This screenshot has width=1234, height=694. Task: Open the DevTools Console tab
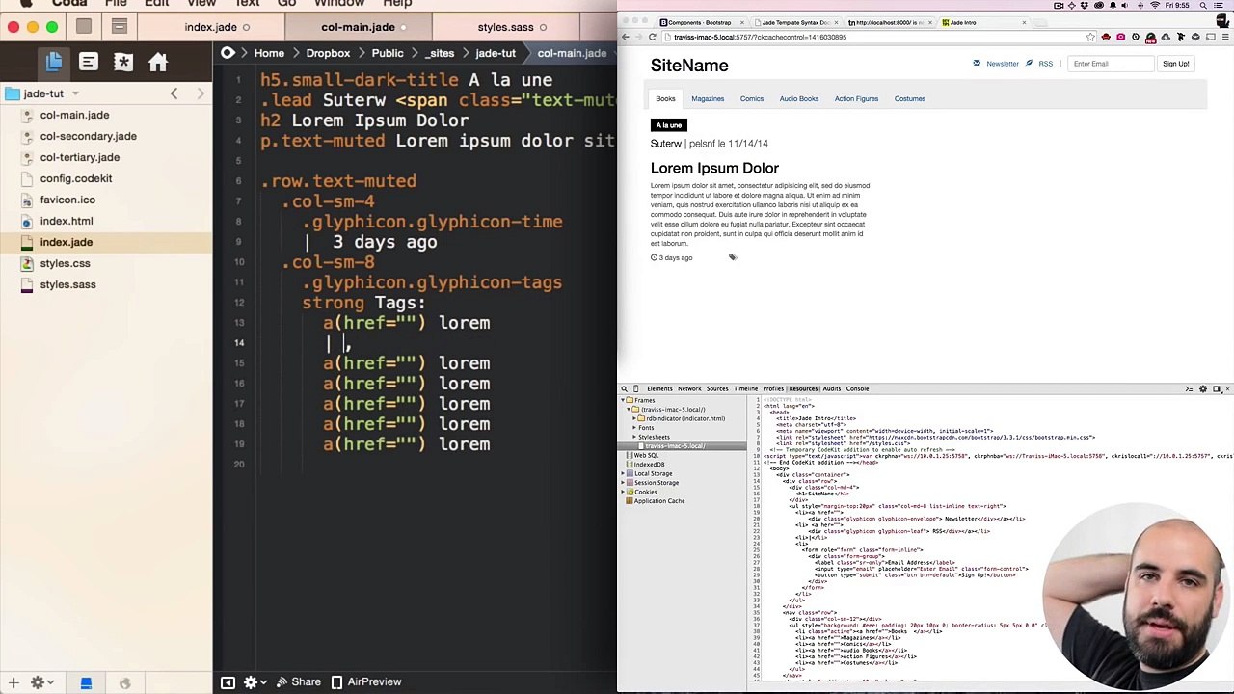coord(857,388)
